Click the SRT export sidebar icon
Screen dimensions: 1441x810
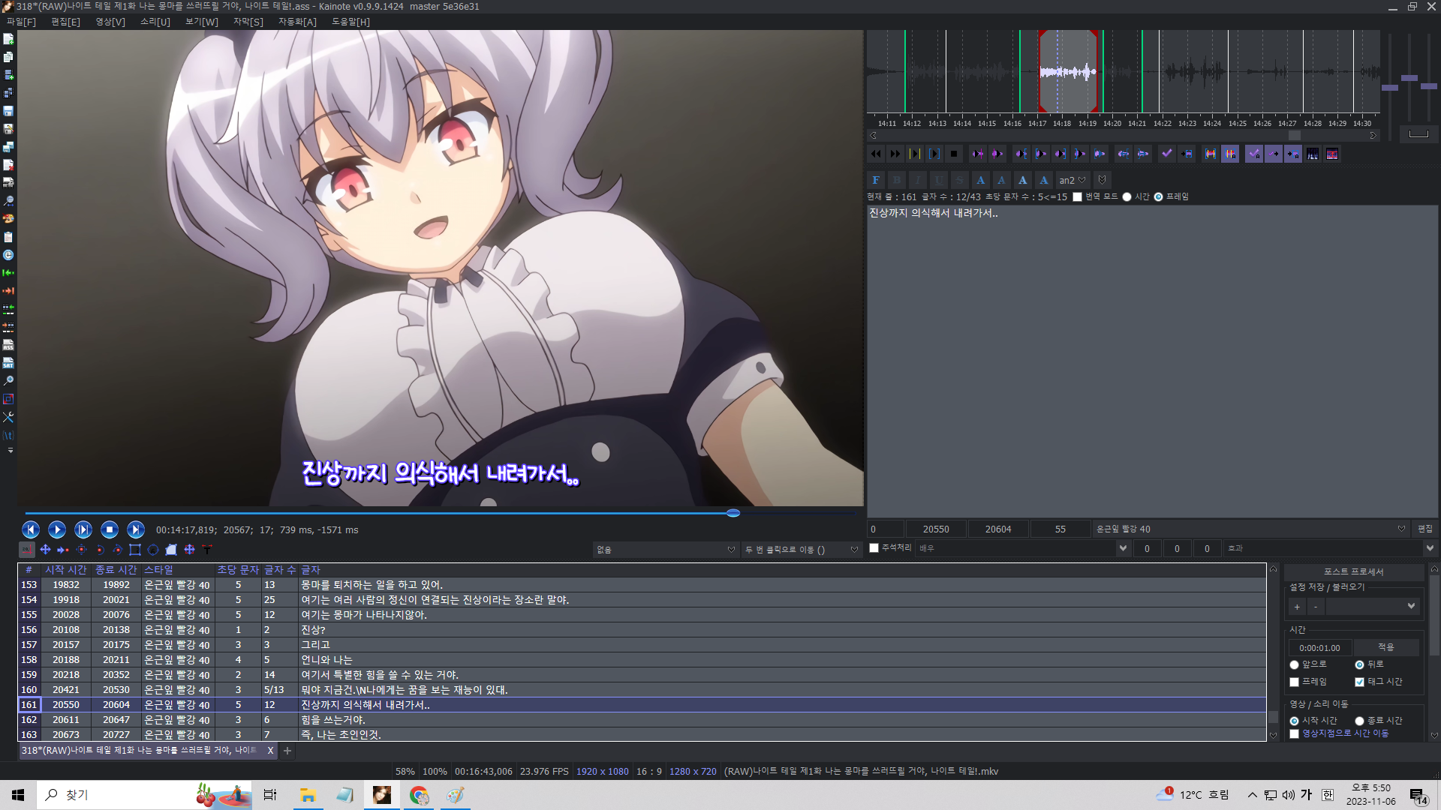click(8, 363)
